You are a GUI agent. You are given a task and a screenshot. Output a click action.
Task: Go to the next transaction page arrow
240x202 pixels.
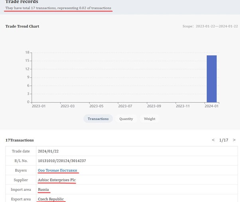[x=234, y=140]
